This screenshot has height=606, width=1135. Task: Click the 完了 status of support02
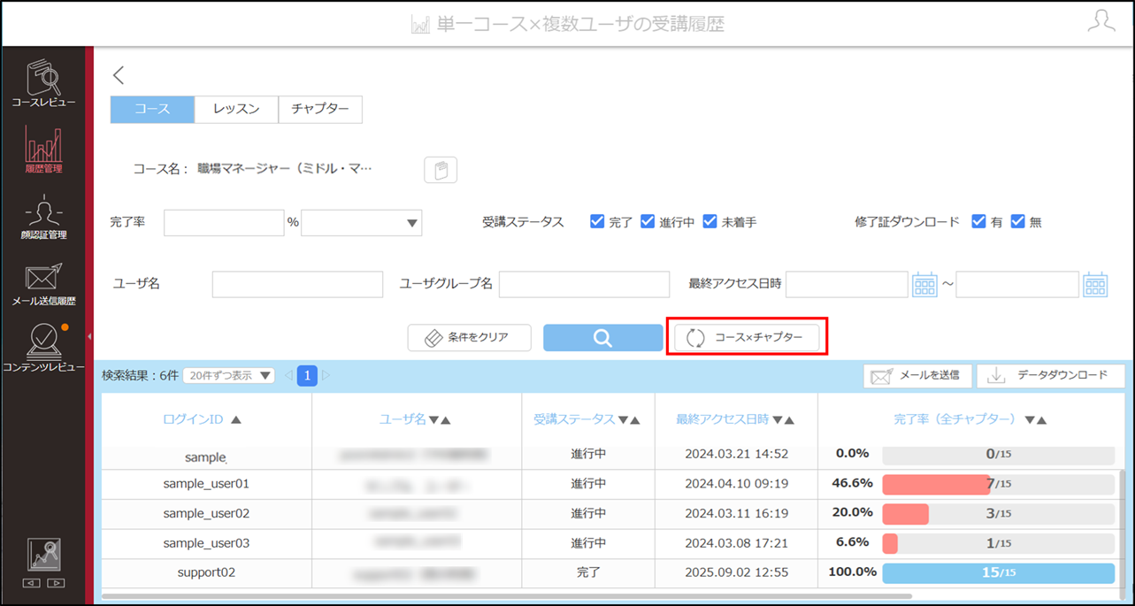click(588, 572)
